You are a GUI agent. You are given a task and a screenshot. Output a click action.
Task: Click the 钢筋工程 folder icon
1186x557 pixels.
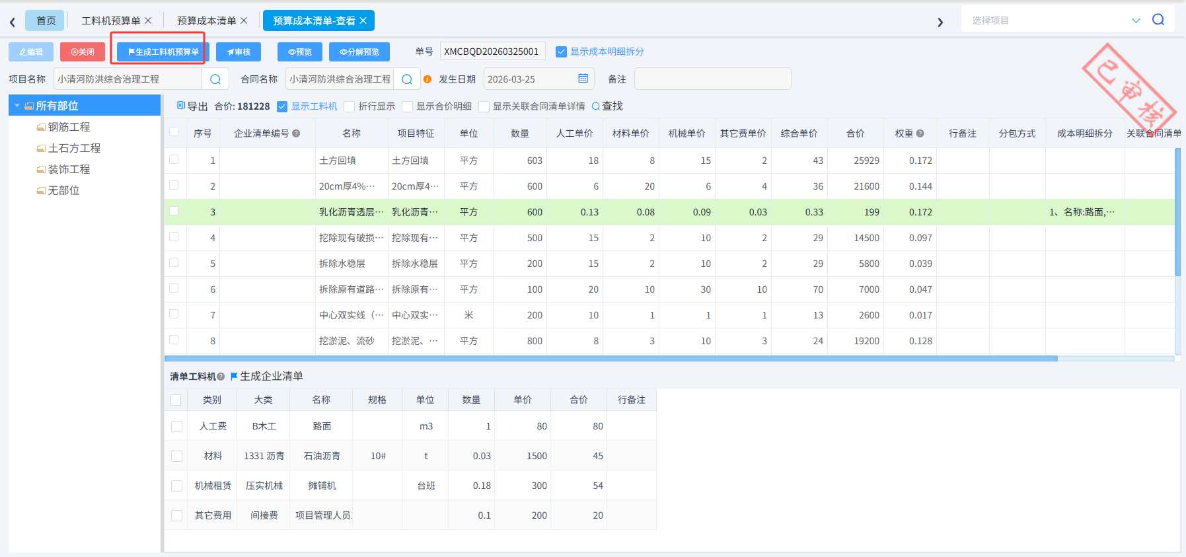[x=41, y=127]
